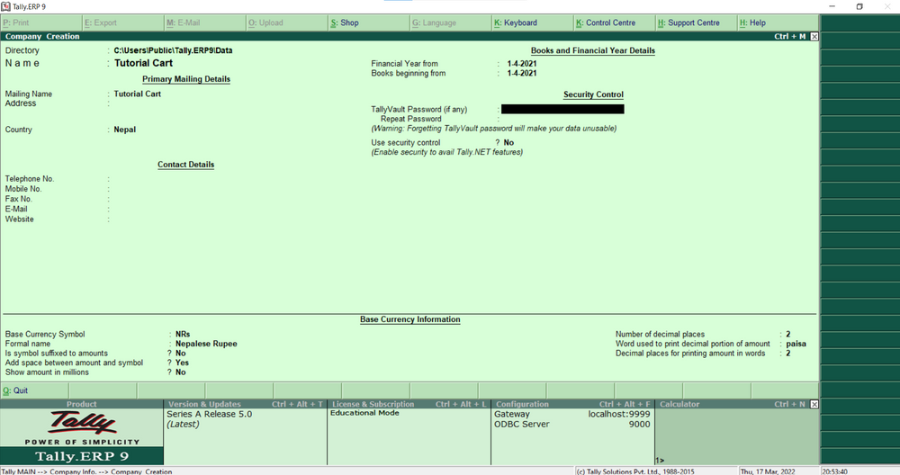Click the Number of decimal places value
Viewport: 900px width, 475px height.
(x=788, y=334)
